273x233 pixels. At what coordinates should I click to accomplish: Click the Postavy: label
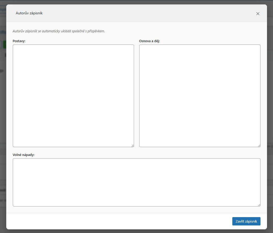coord(19,41)
